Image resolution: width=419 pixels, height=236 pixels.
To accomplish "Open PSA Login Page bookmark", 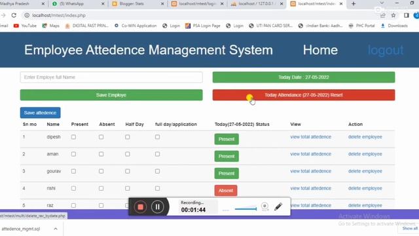I will click(x=203, y=26).
